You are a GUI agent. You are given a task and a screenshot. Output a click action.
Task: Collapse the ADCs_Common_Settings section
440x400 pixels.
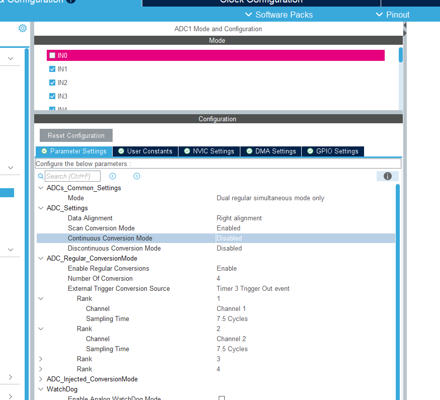coord(41,188)
